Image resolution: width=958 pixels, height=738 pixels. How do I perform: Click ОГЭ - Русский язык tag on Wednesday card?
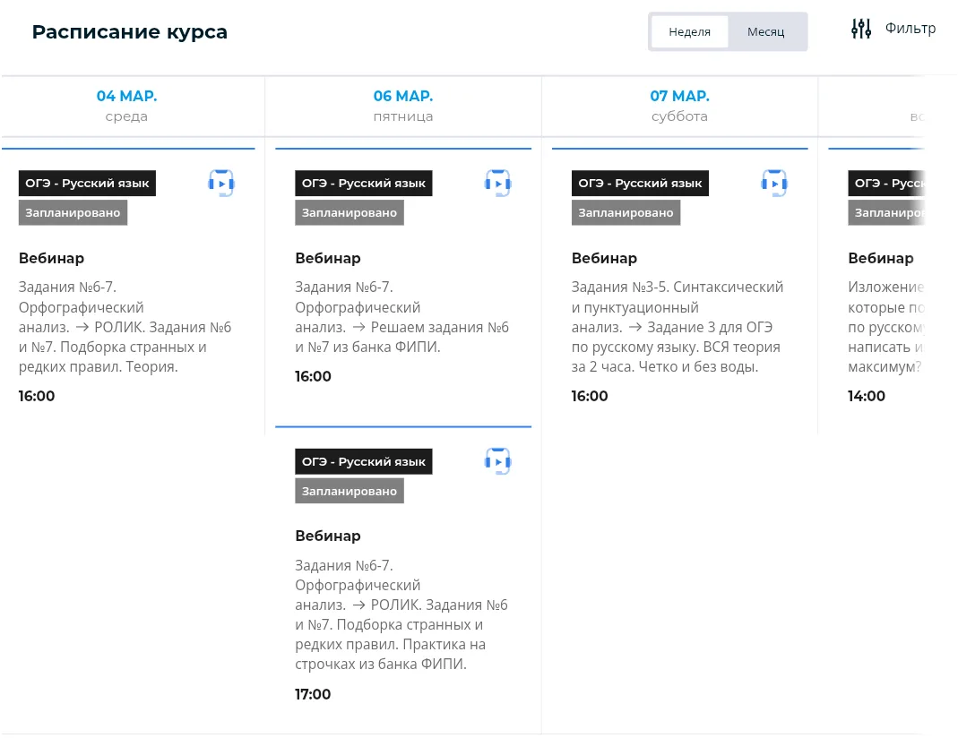tap(87, 183)
